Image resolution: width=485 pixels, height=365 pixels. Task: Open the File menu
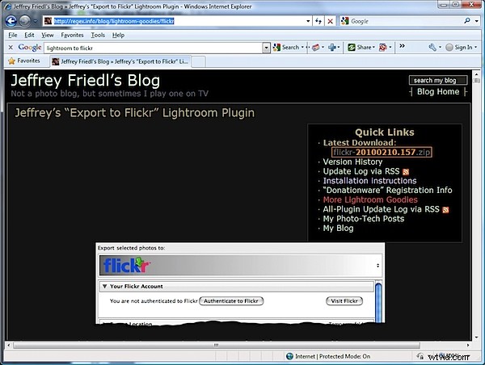(x=13, y=35)
